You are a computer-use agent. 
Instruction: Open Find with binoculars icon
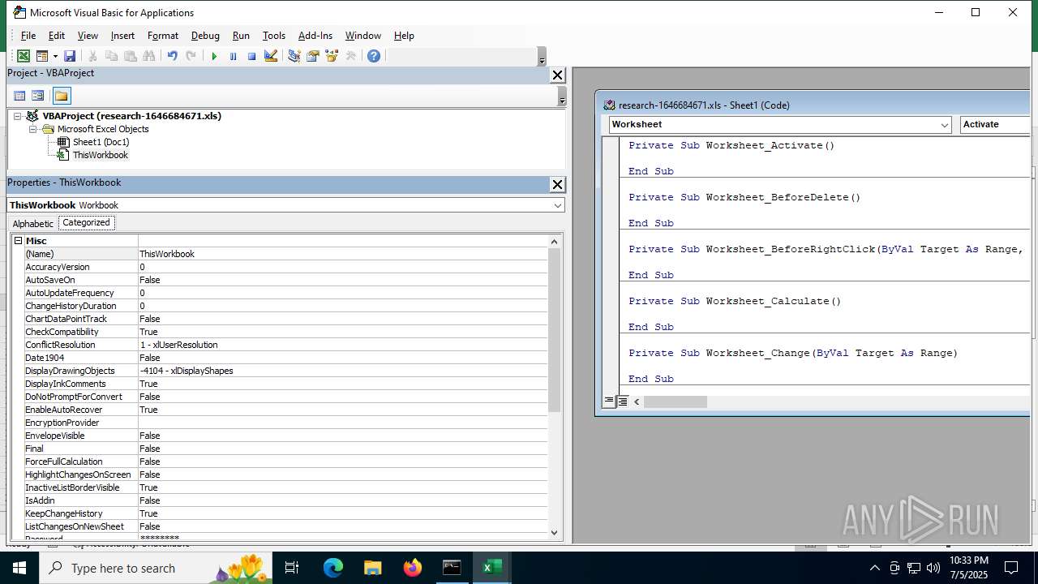coord(148,56)
